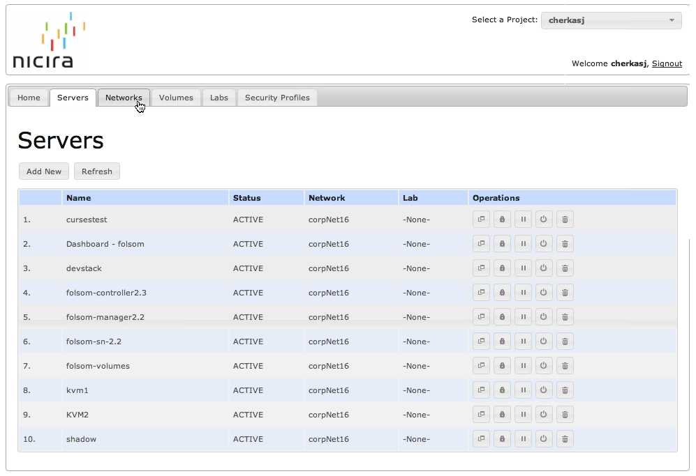696x476 pixels.
Task: Delete folsom-manager2.2 via trash icon
Action: click(565, 317)
